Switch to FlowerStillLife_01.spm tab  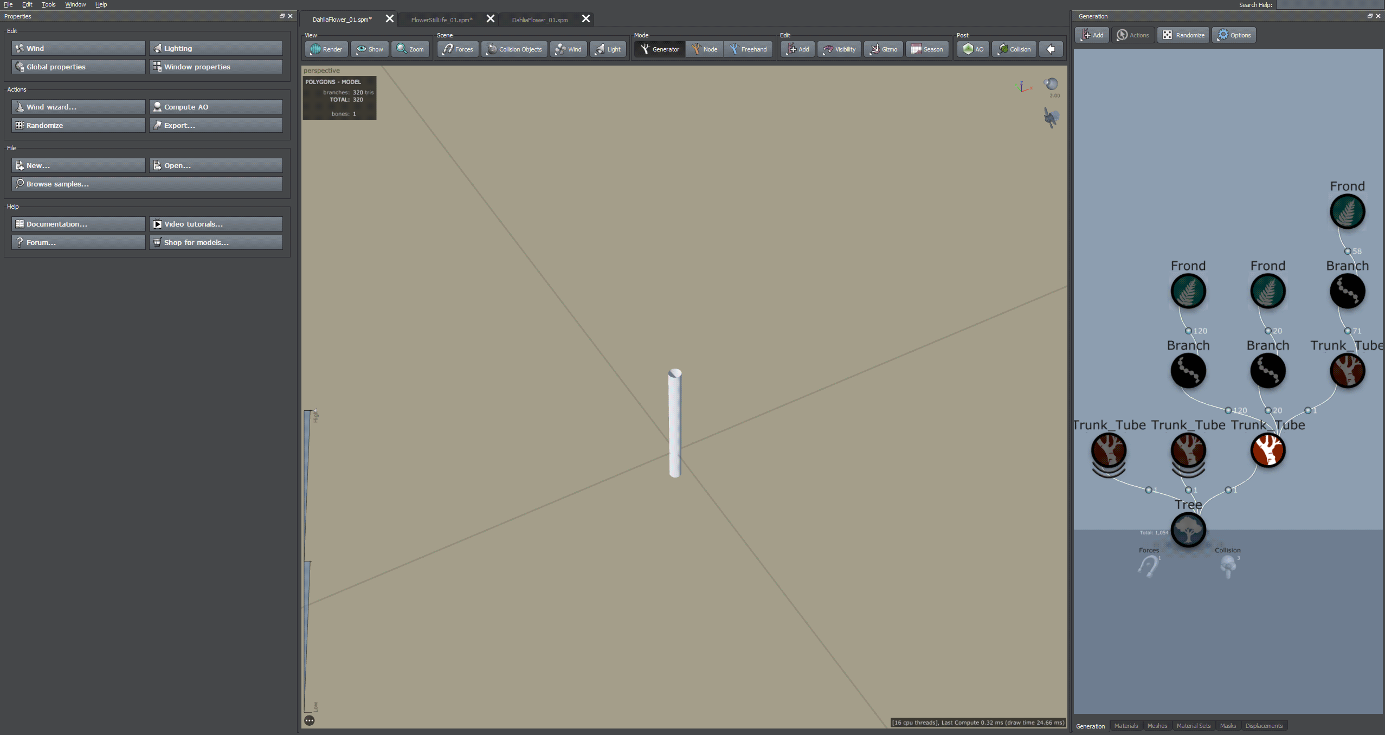pos(441,20)
